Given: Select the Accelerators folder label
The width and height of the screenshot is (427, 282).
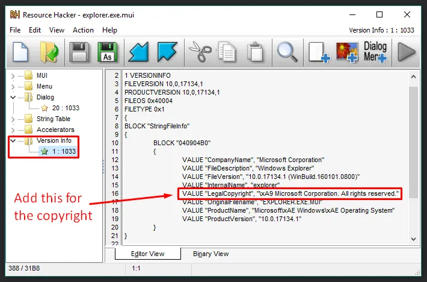Looking at the screenshot, I should (x=55, y=130).
